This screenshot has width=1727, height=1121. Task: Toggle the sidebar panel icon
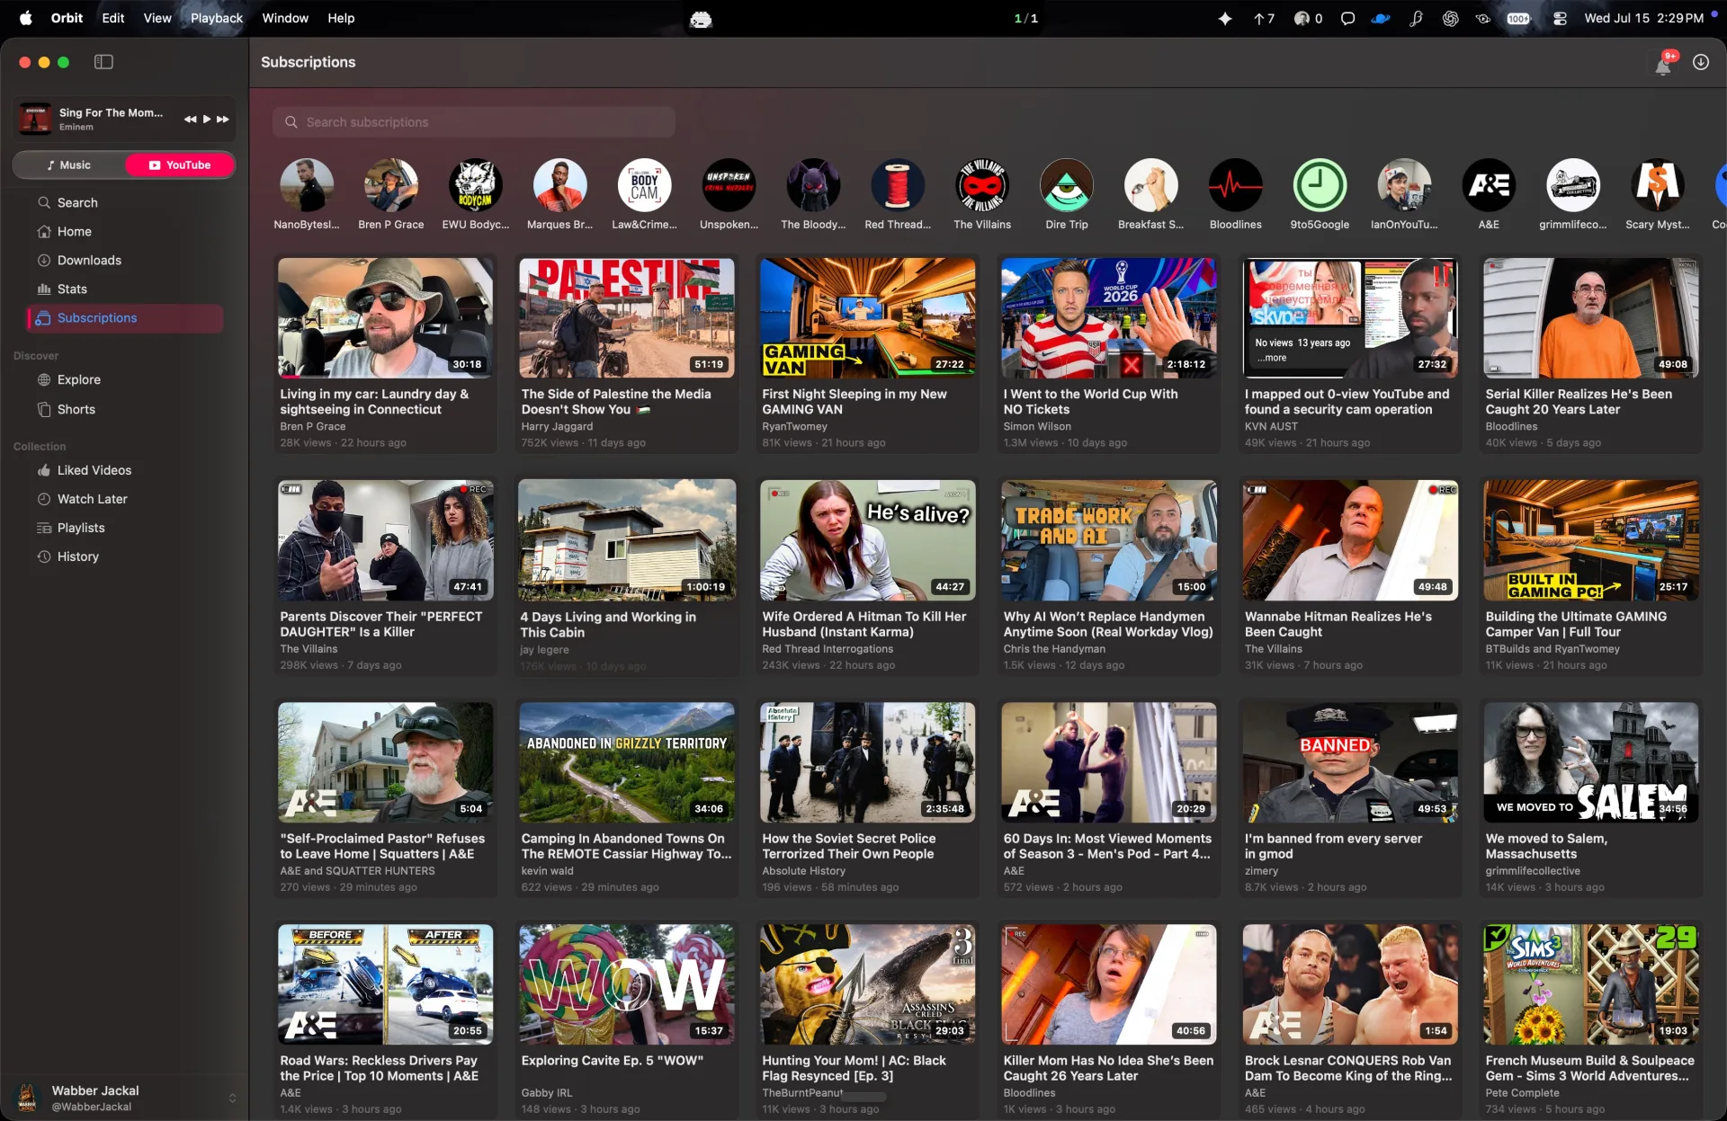click(x=103, y=62)
